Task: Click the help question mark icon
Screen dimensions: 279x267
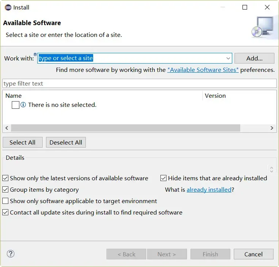Action: (x=11, y=254)
